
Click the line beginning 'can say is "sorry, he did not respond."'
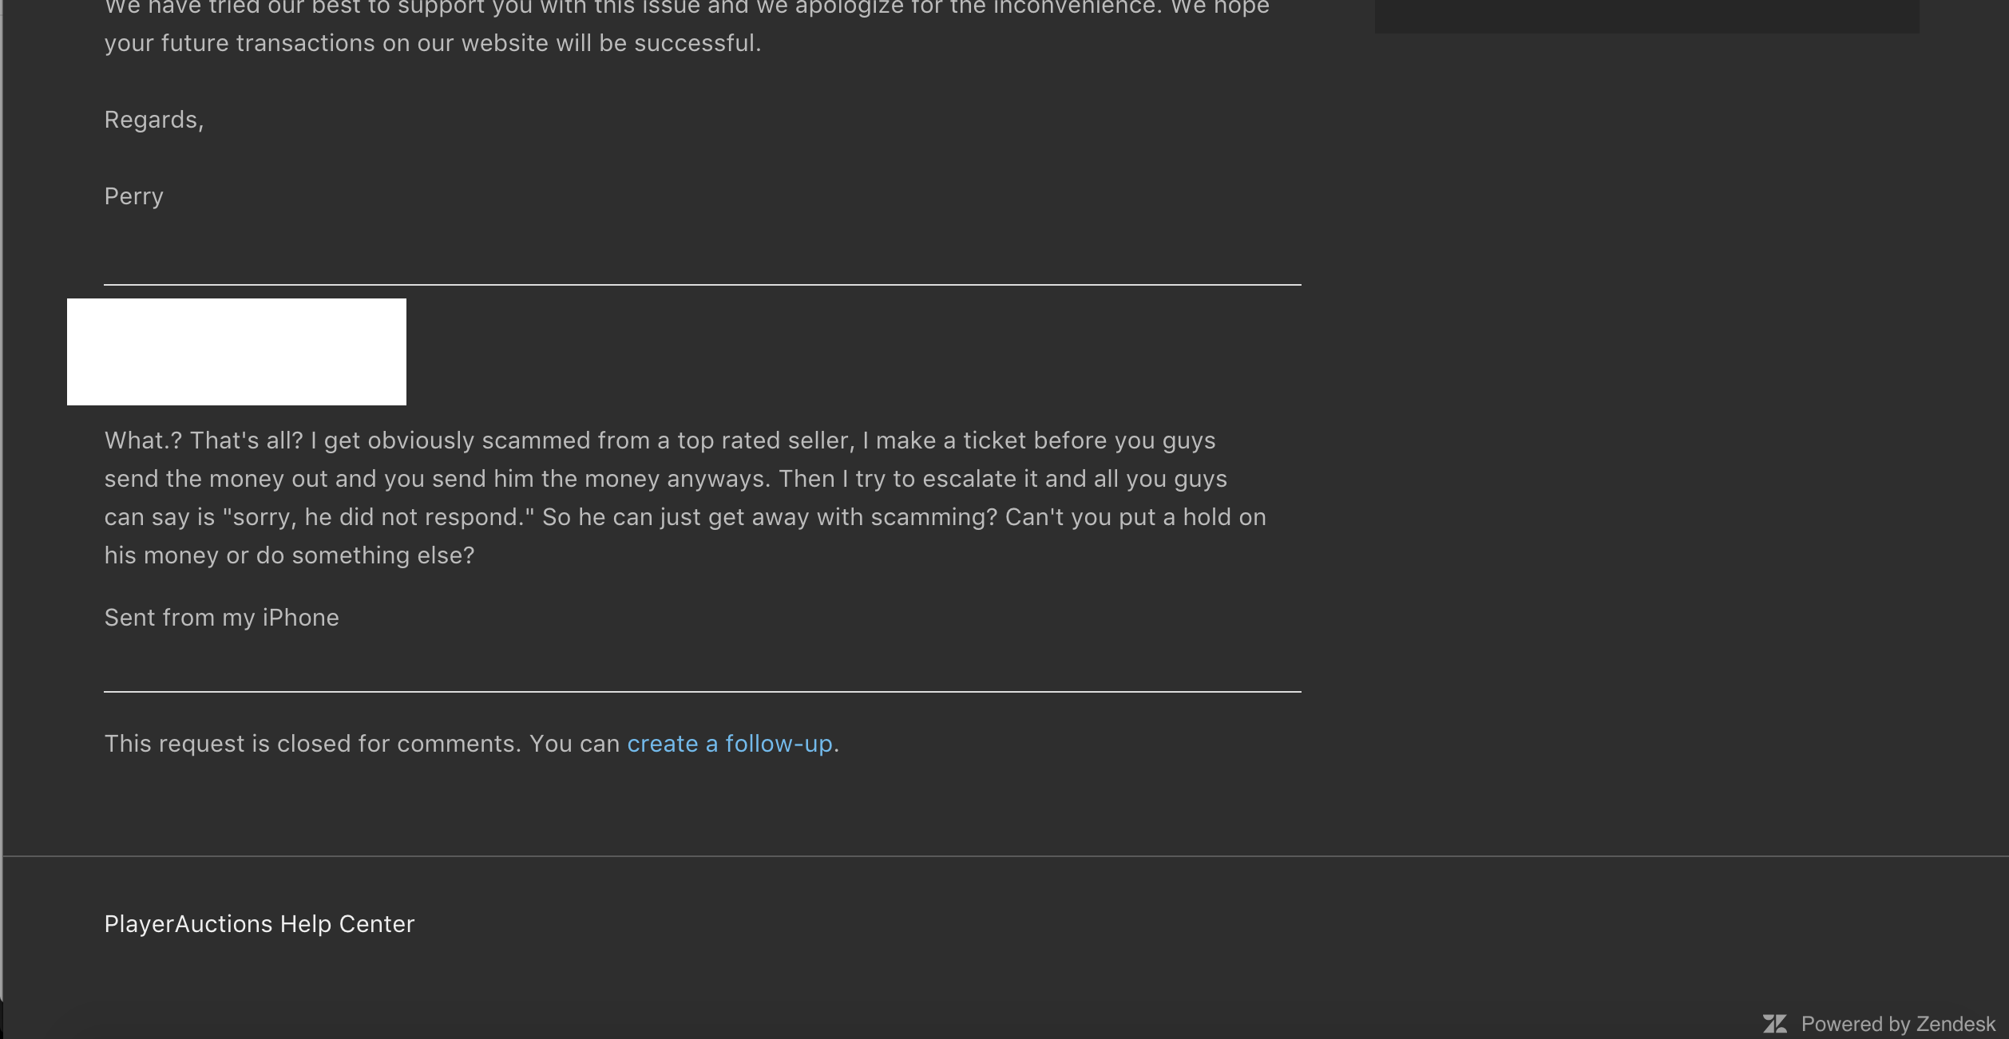click(685, 517)
